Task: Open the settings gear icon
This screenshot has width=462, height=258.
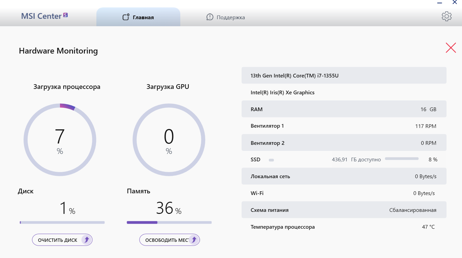Action: (x=446, y=16)
